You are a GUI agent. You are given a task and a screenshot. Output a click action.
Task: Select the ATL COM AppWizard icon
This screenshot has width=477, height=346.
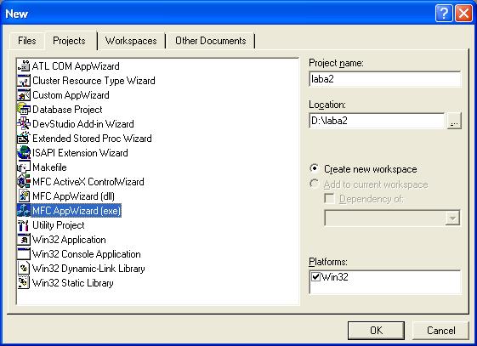coord(24,66)
